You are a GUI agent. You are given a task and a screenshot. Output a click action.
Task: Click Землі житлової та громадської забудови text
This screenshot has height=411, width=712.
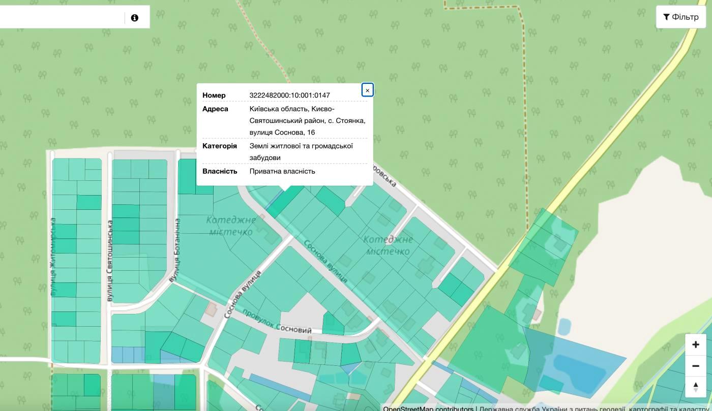click(301, 151)
